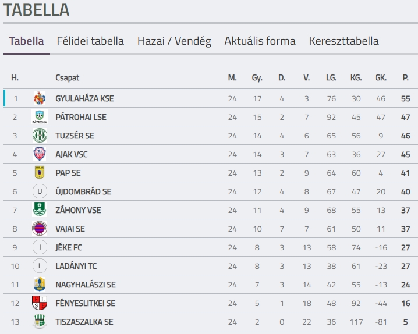This screenshot has width=418, height=334.
Task: Open the LADÁNYI TC team name
Action: click(76, 266)
